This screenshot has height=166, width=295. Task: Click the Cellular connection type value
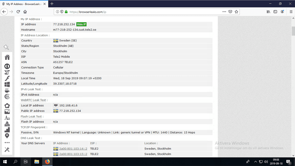click(58, 67)
